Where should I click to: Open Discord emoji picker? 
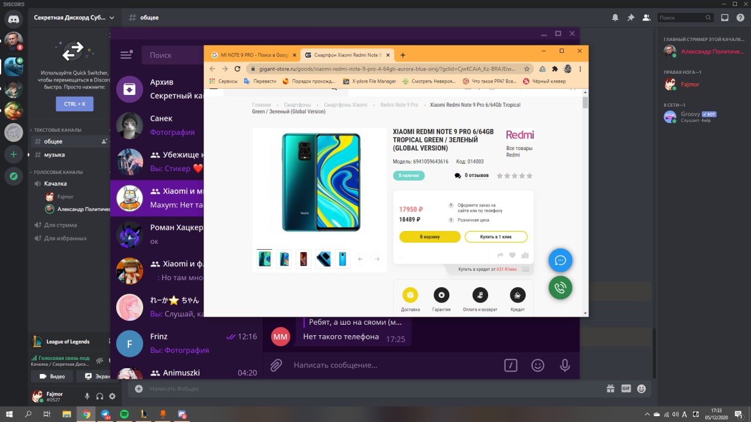click(641, 389)
